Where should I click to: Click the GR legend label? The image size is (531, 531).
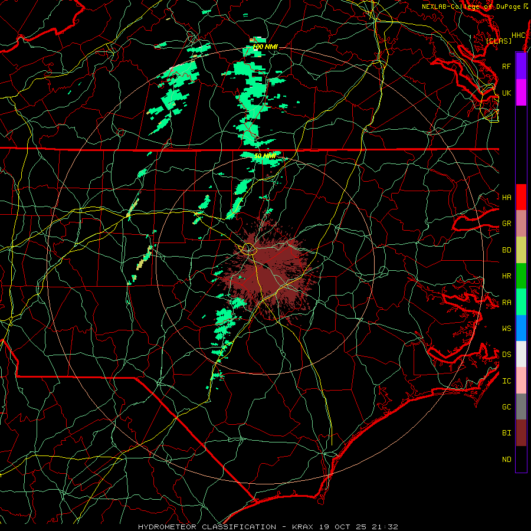click(506, 224)
